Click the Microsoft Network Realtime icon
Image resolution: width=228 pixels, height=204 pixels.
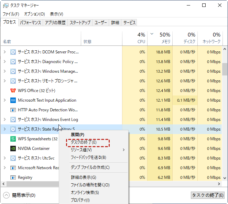tap(13, 168)
